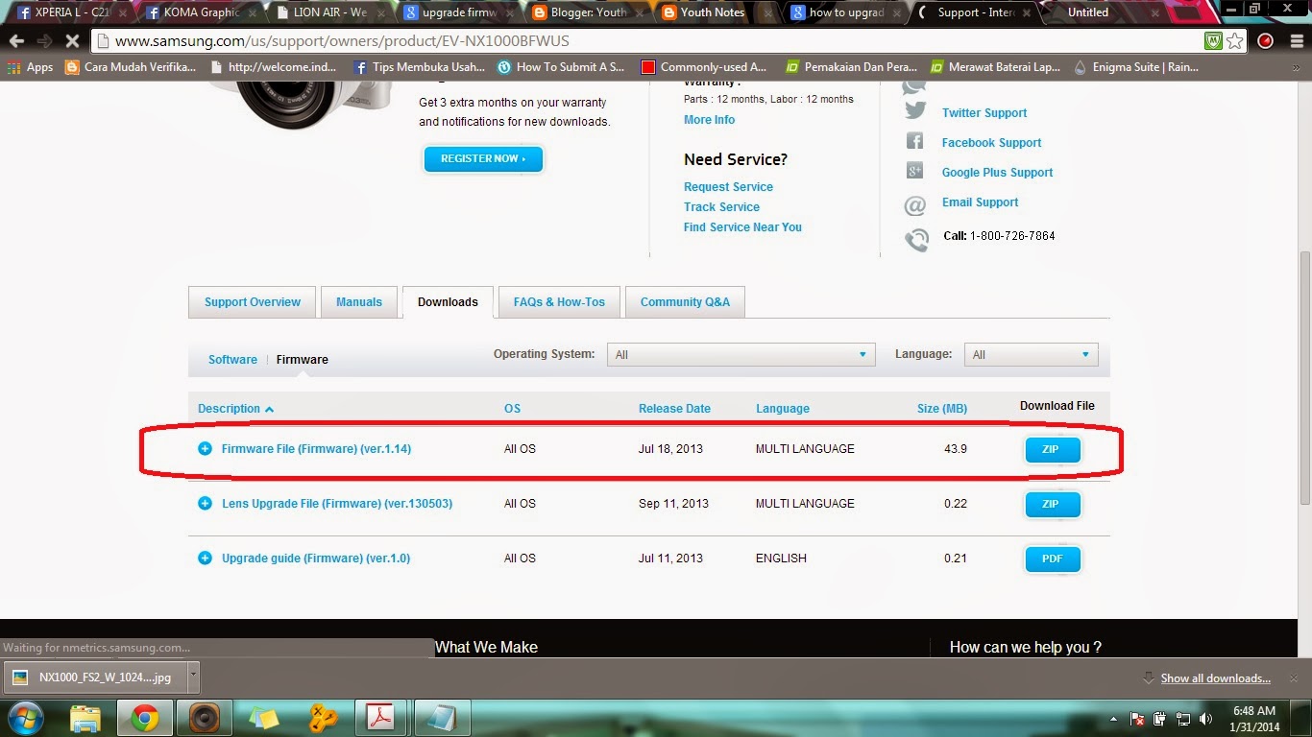Screen dimensions: 1312x737
Task: Open the Twitter Support icon
Action: [x=915, y=112]
